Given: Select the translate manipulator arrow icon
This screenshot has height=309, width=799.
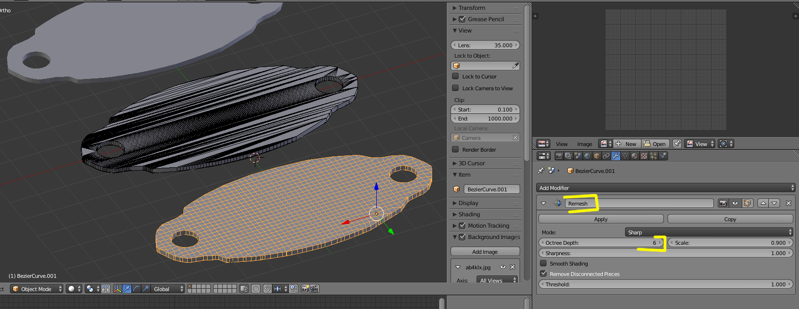Looking at the screenshot, I should click(127, 289).
